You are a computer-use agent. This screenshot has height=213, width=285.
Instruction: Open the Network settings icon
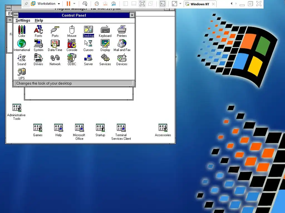(x=55, y=59)
